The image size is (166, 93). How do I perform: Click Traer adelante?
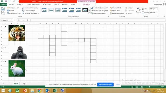(x=116, y=8)
